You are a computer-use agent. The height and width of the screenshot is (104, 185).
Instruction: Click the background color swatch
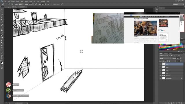click(x=2, y=63)
